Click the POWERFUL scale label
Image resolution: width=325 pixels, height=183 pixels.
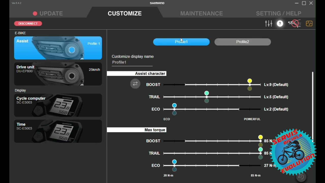(252, 119)
